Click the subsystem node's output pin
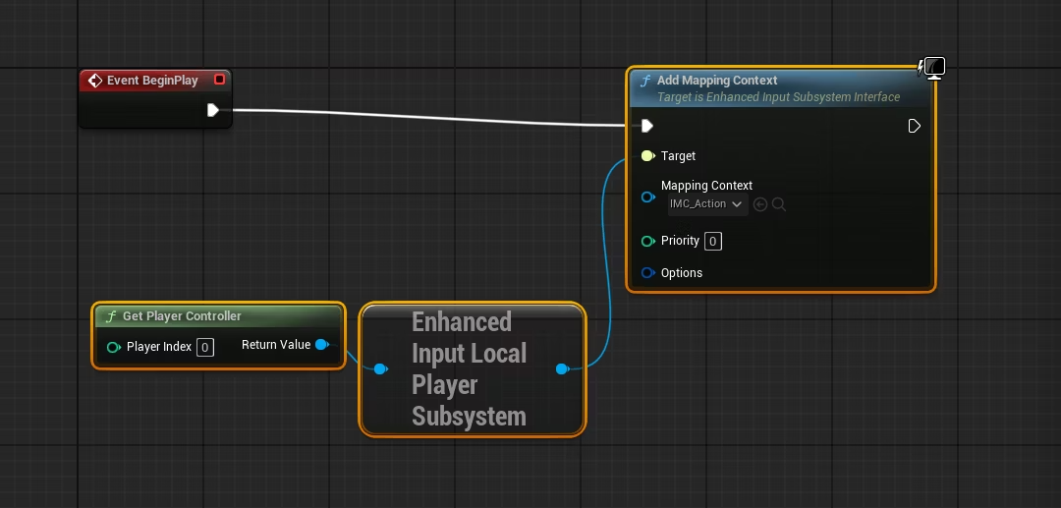Screen dimensions: 1061x508 [562, 368]
